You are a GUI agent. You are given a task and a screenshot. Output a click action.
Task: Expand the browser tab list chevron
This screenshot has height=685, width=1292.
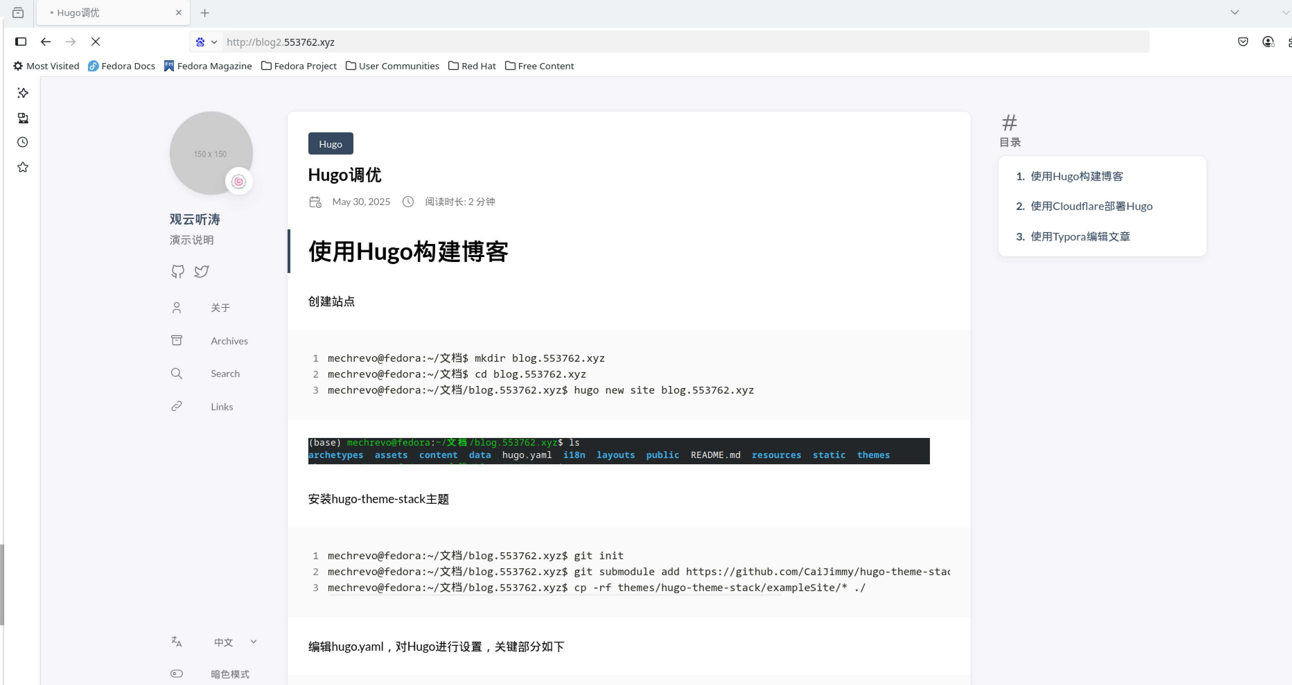click(x=1235, y=12)
